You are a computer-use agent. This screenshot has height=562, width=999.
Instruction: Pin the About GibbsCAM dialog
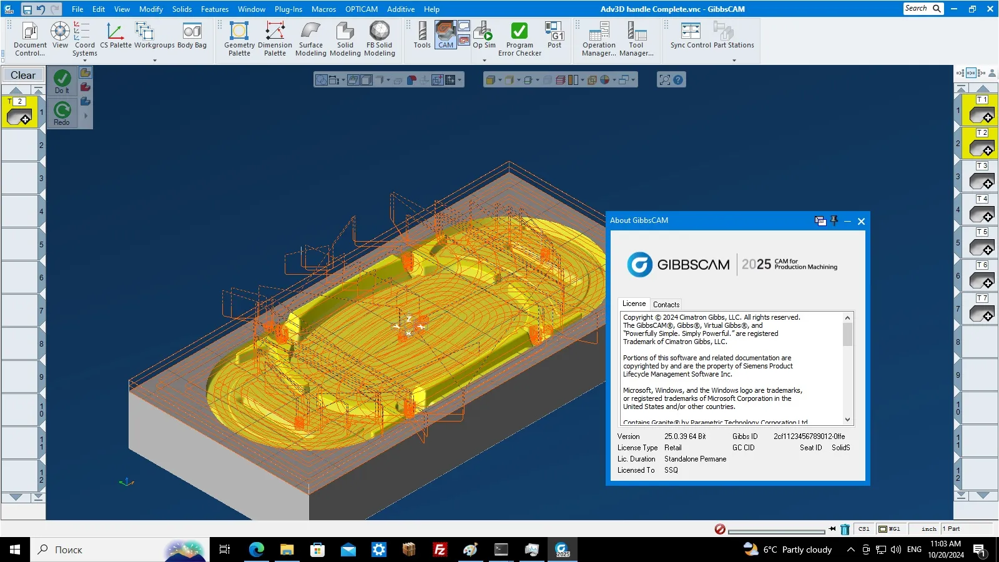pyautogui.click(x=834, y=220)
